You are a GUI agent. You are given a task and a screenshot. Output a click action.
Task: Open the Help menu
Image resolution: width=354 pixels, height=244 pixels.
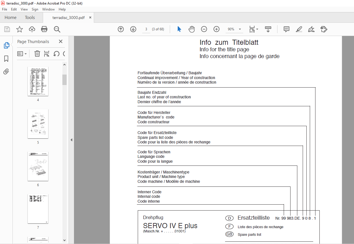point(62,9)
